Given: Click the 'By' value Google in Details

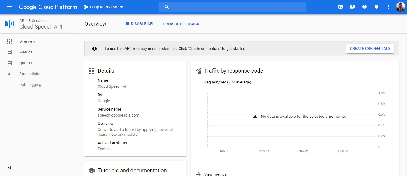Looking at the screenshot, I should pyautogui.click(x=104, y=101).
